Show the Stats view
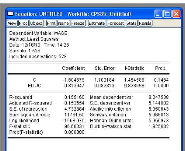This screenshot has height=151, width=185. pos(132,23)
